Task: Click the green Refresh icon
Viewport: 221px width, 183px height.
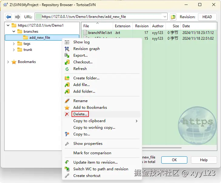Action: click(67, 69)
